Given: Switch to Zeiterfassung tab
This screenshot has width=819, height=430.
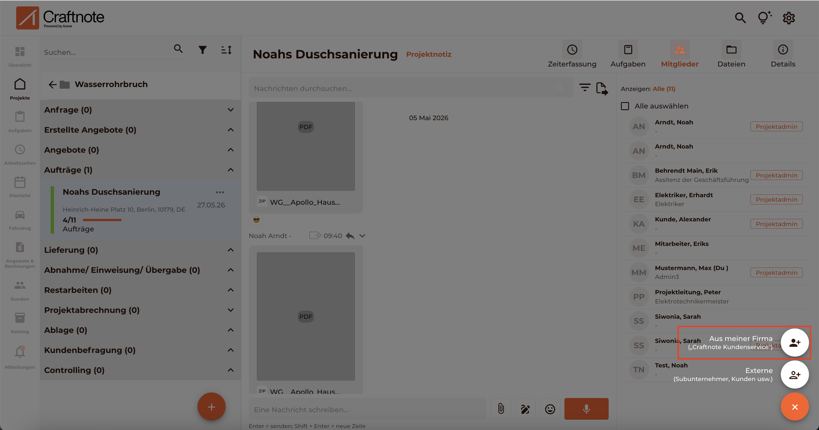Looking at the screenshot, I should [572, 54].
